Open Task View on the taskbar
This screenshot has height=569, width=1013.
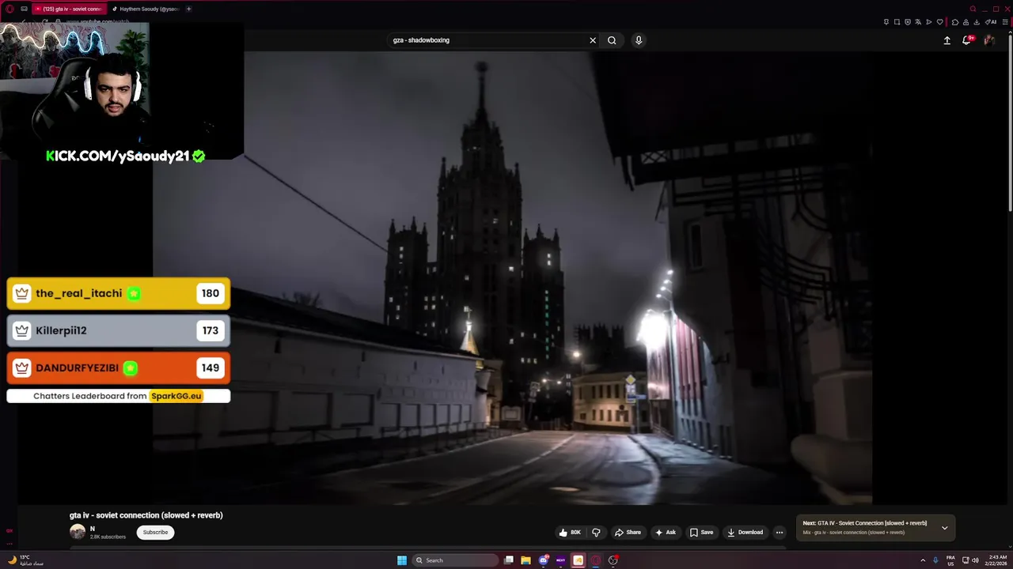click(509, 560)
